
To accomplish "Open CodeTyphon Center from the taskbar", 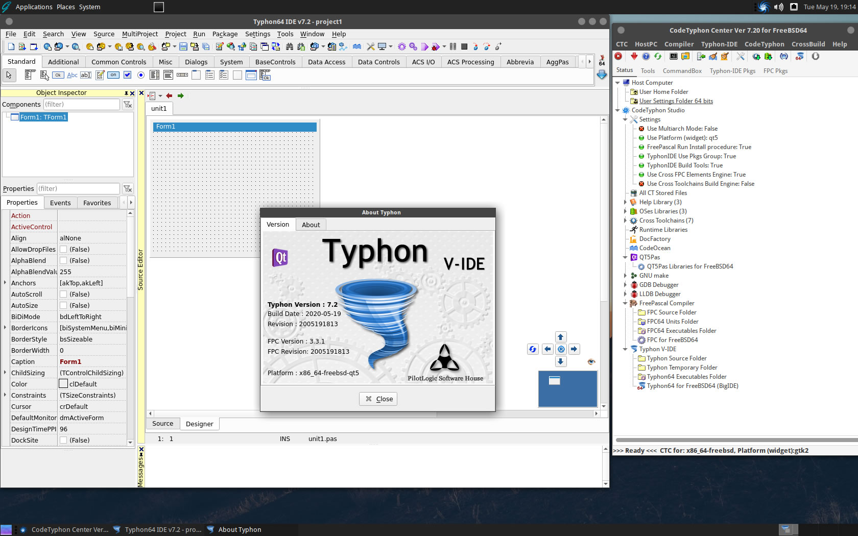I will point(64,529).
